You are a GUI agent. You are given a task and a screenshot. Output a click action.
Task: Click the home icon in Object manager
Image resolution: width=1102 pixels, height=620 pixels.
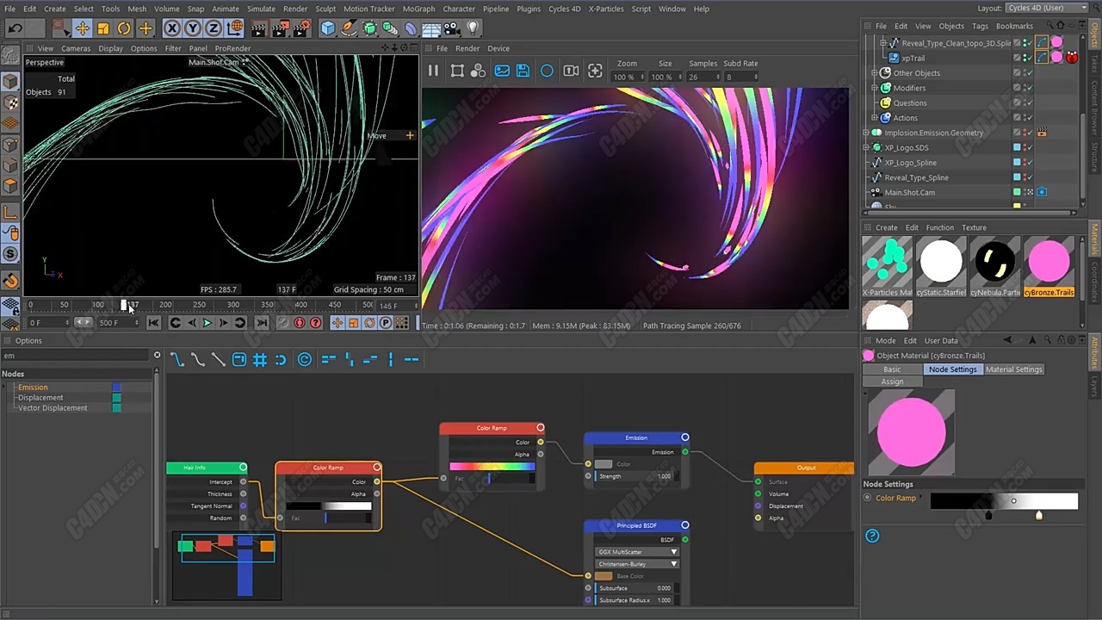[x=1061, y=26]
